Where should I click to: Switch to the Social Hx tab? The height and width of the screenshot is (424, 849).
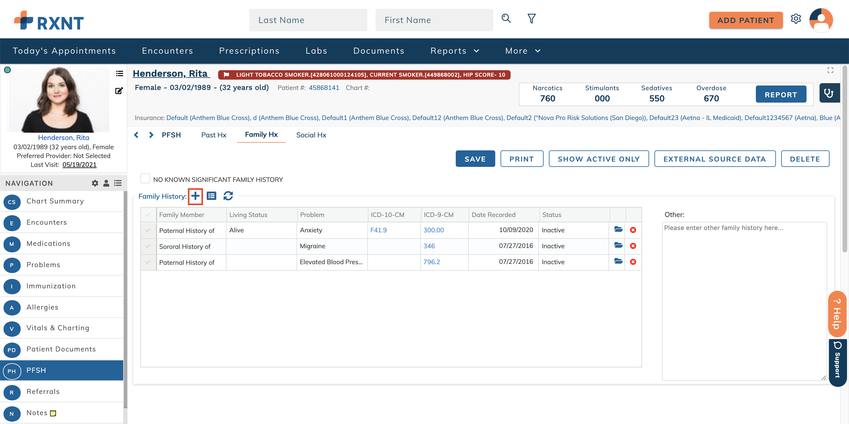(x=311, y=135)
